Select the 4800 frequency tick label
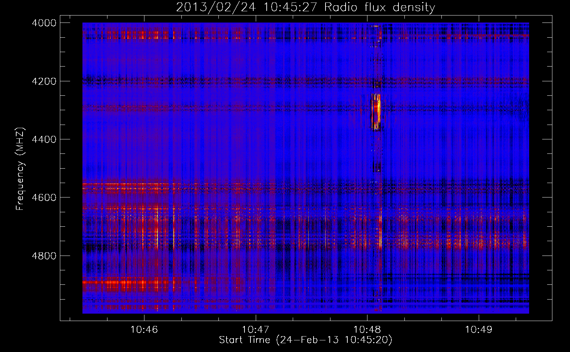The image size is (570, 352). click(44, 256)
